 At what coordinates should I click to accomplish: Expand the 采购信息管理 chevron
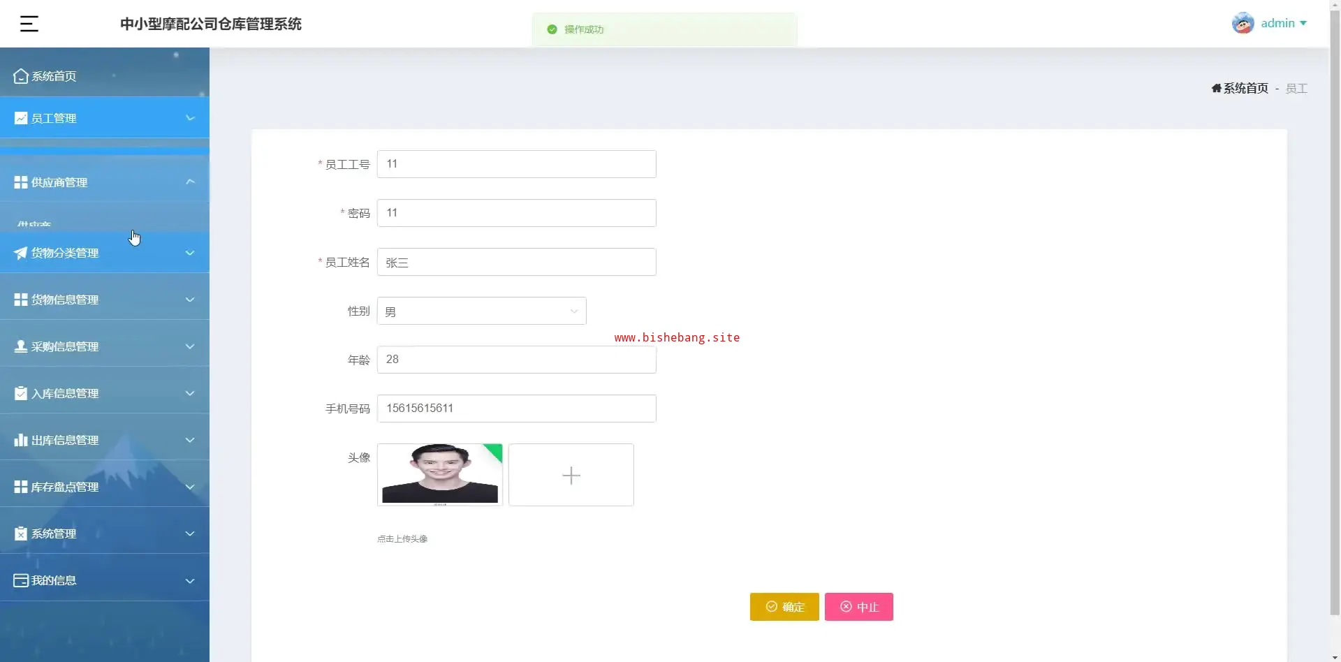pyautogui.click(x=190, y=346)
